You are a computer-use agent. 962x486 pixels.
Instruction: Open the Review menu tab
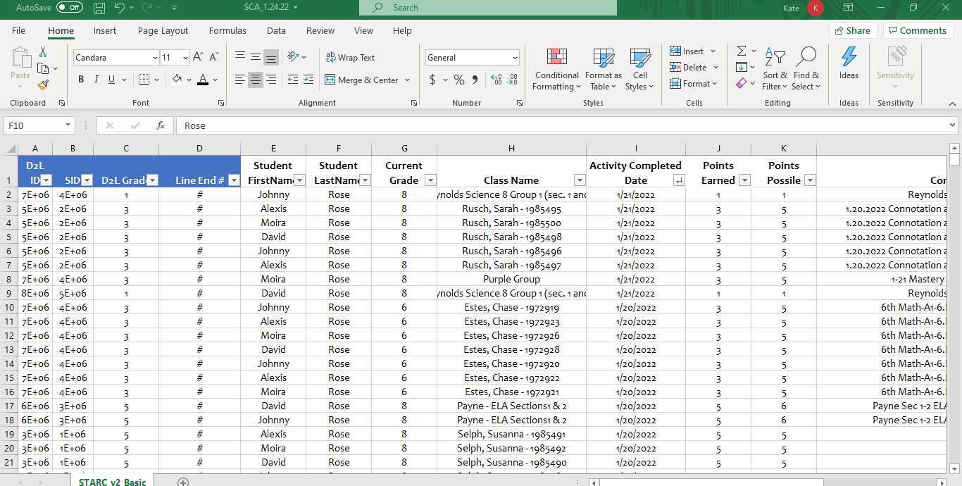[x=320, y=30]
